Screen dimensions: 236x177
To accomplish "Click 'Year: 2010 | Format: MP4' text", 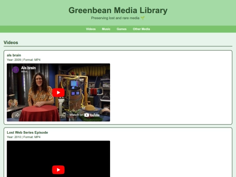I will pyautogui.click(x=24, y=137).
